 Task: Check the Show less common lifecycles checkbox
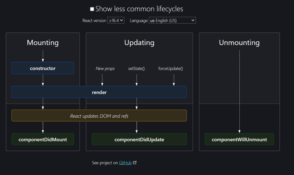[x=92, y=9]
